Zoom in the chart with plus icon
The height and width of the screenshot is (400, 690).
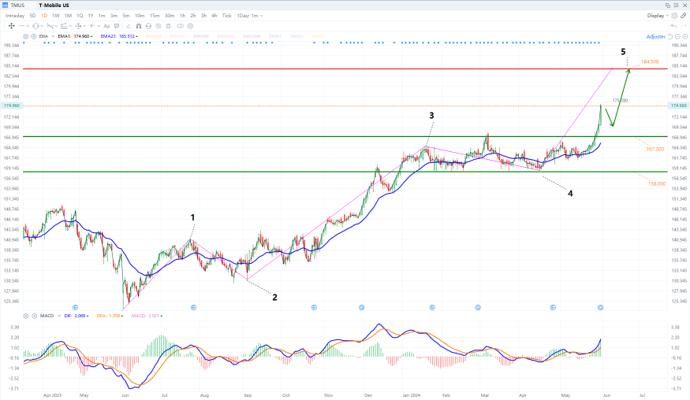tap(685, 36)
